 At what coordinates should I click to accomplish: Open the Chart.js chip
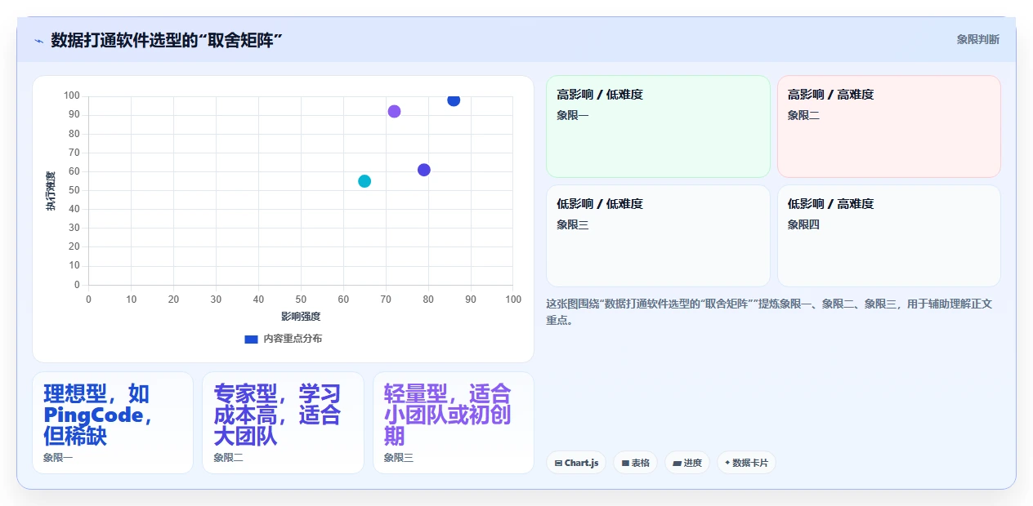576,463
